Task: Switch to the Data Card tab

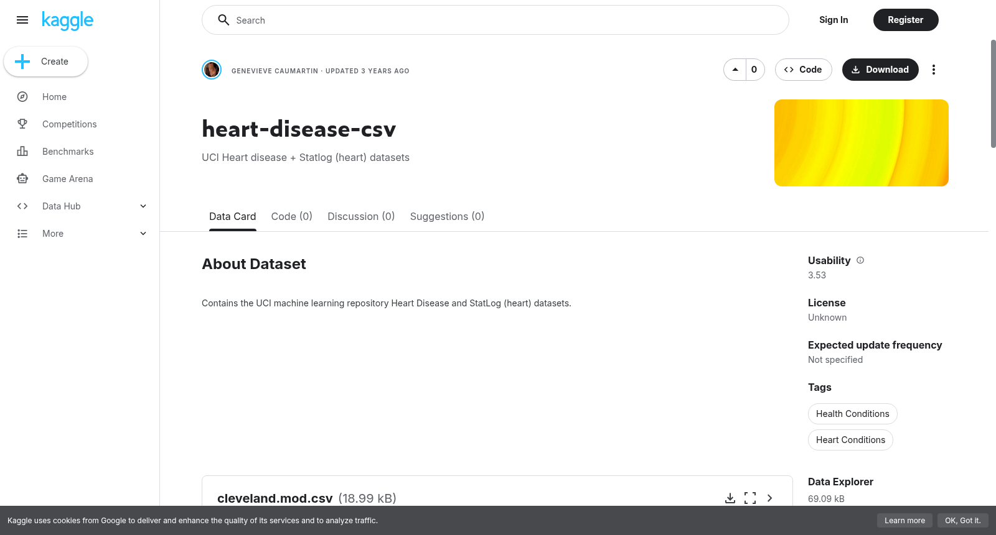Action: (x=232, y=216)
